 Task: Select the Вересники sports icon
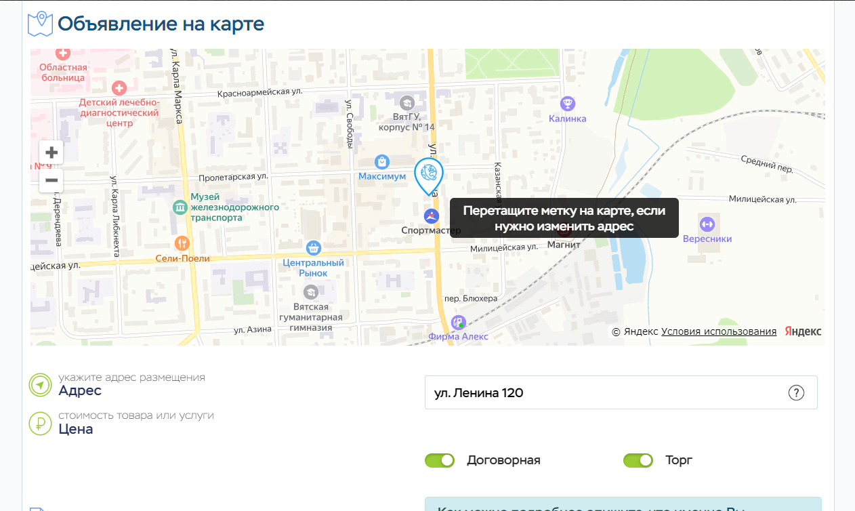pos(707,224)
